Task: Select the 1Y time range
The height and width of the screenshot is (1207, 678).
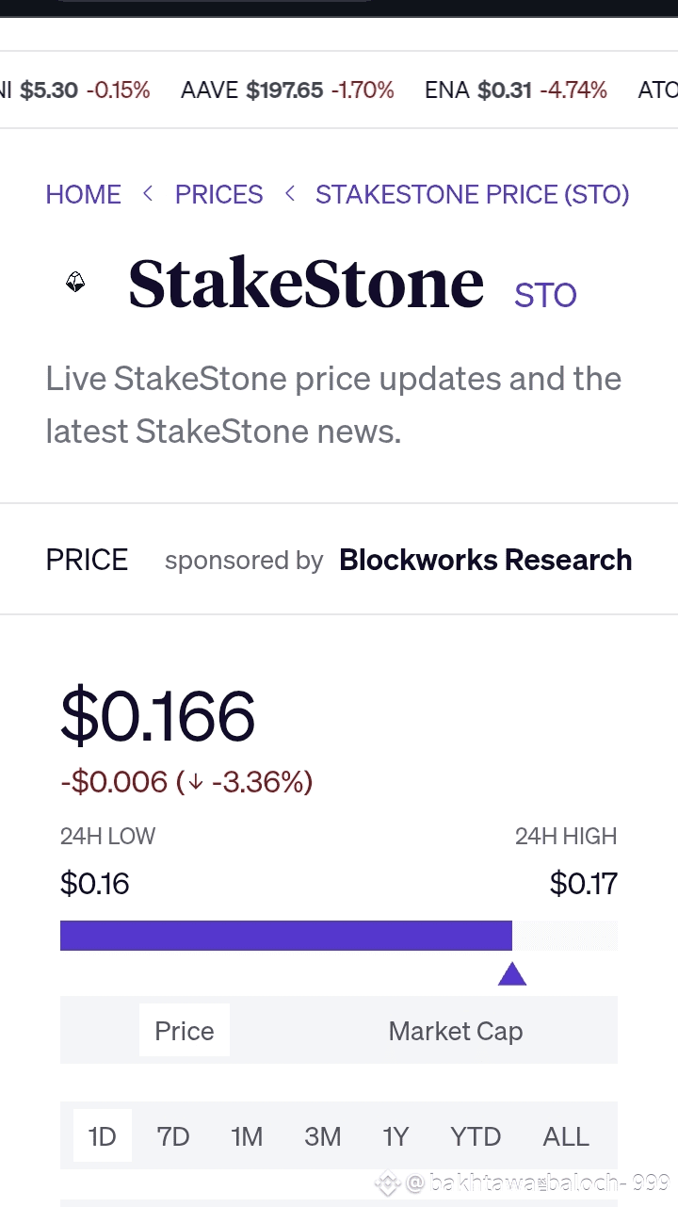Action: tap(395, 1136)
